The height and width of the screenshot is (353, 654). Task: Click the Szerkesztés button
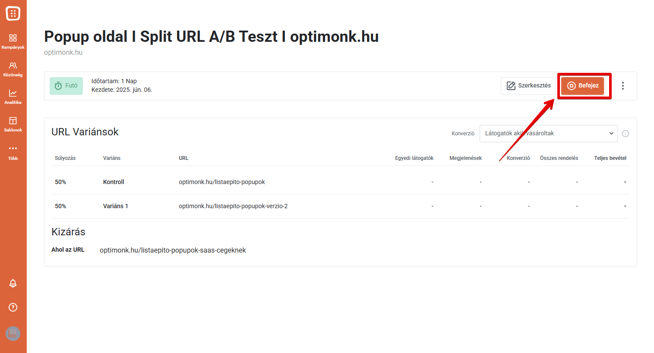528,86
